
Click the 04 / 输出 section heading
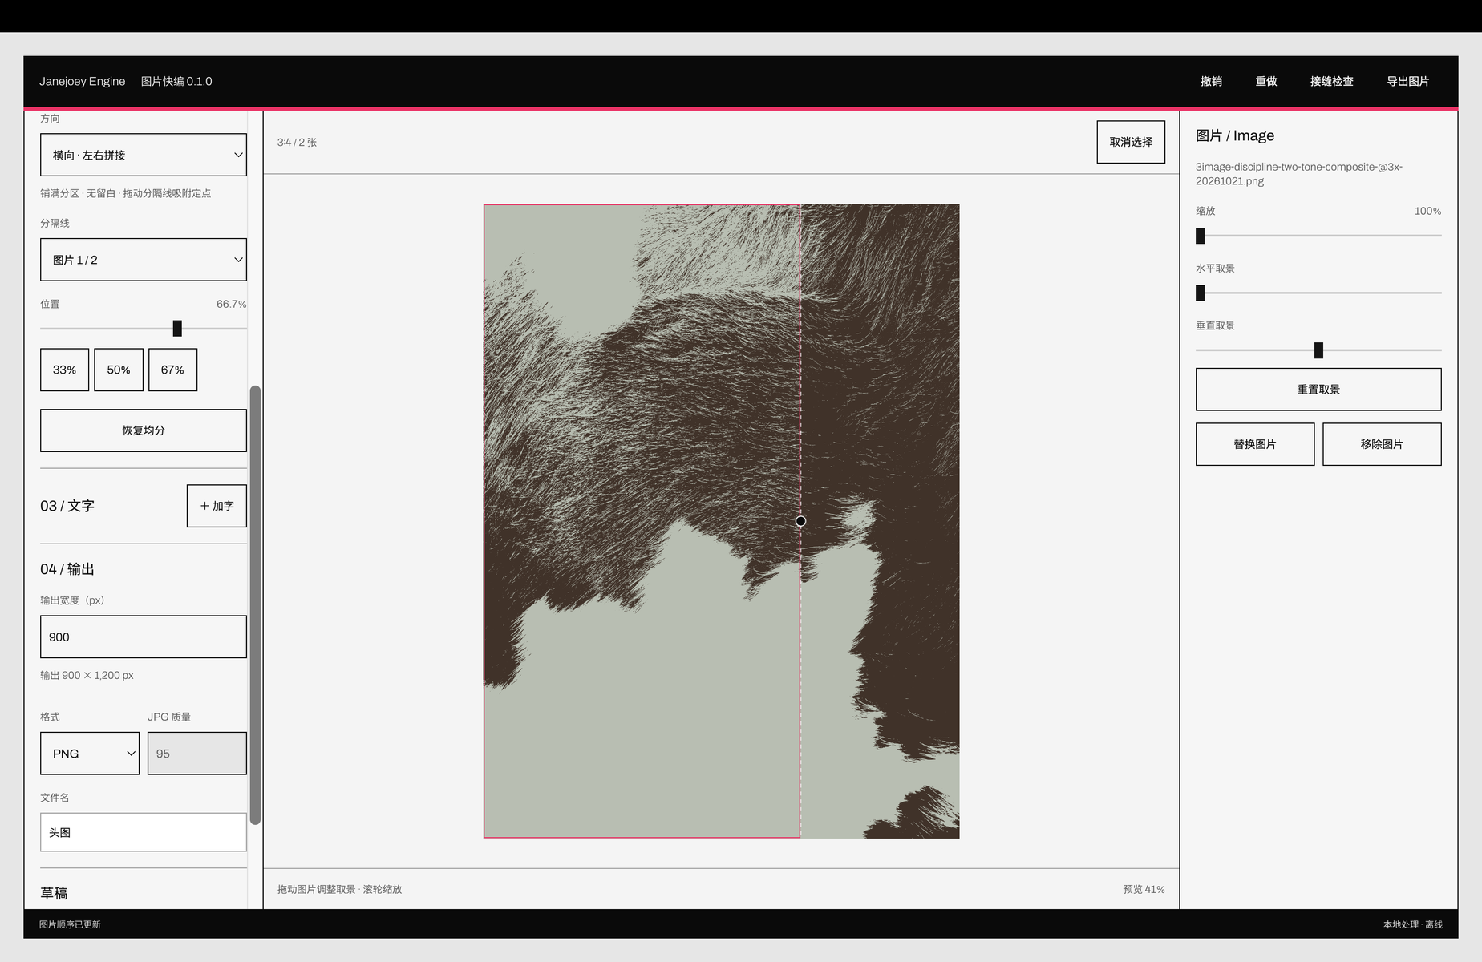pyautogui.click(x=67, y=569)
